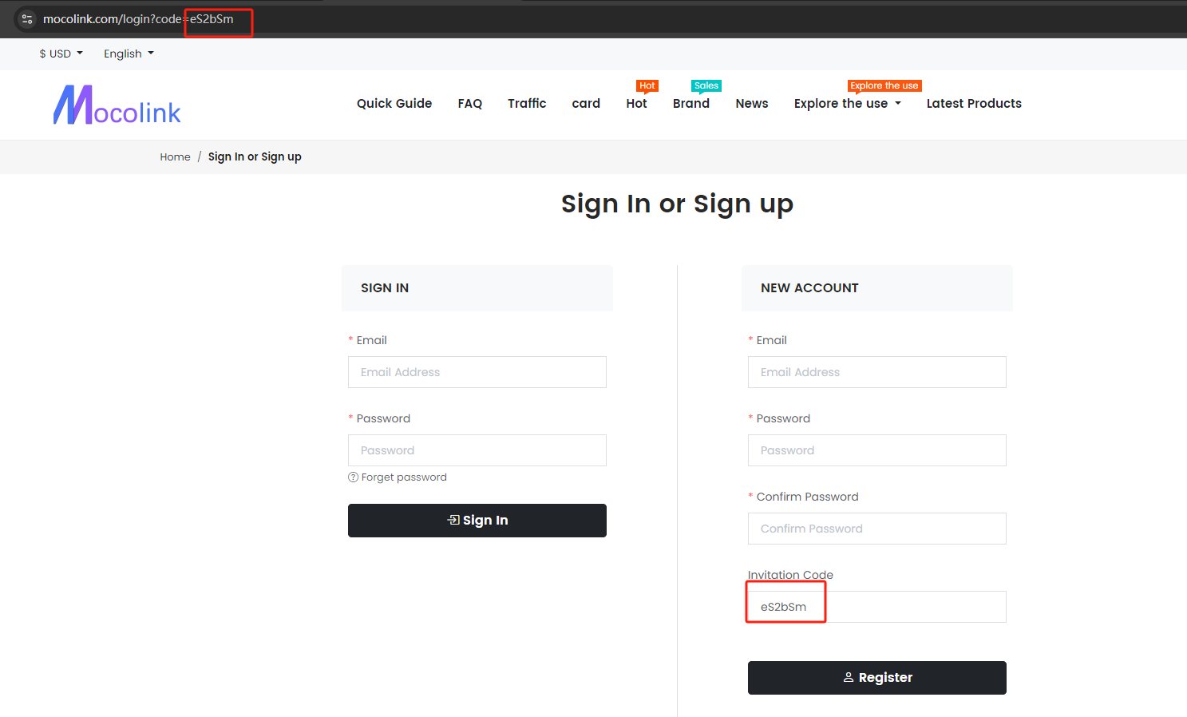Viewport: 1187px width, 717px height.
Task: Click the question mark icon beside Forget password
Action: tap(353, 477)
